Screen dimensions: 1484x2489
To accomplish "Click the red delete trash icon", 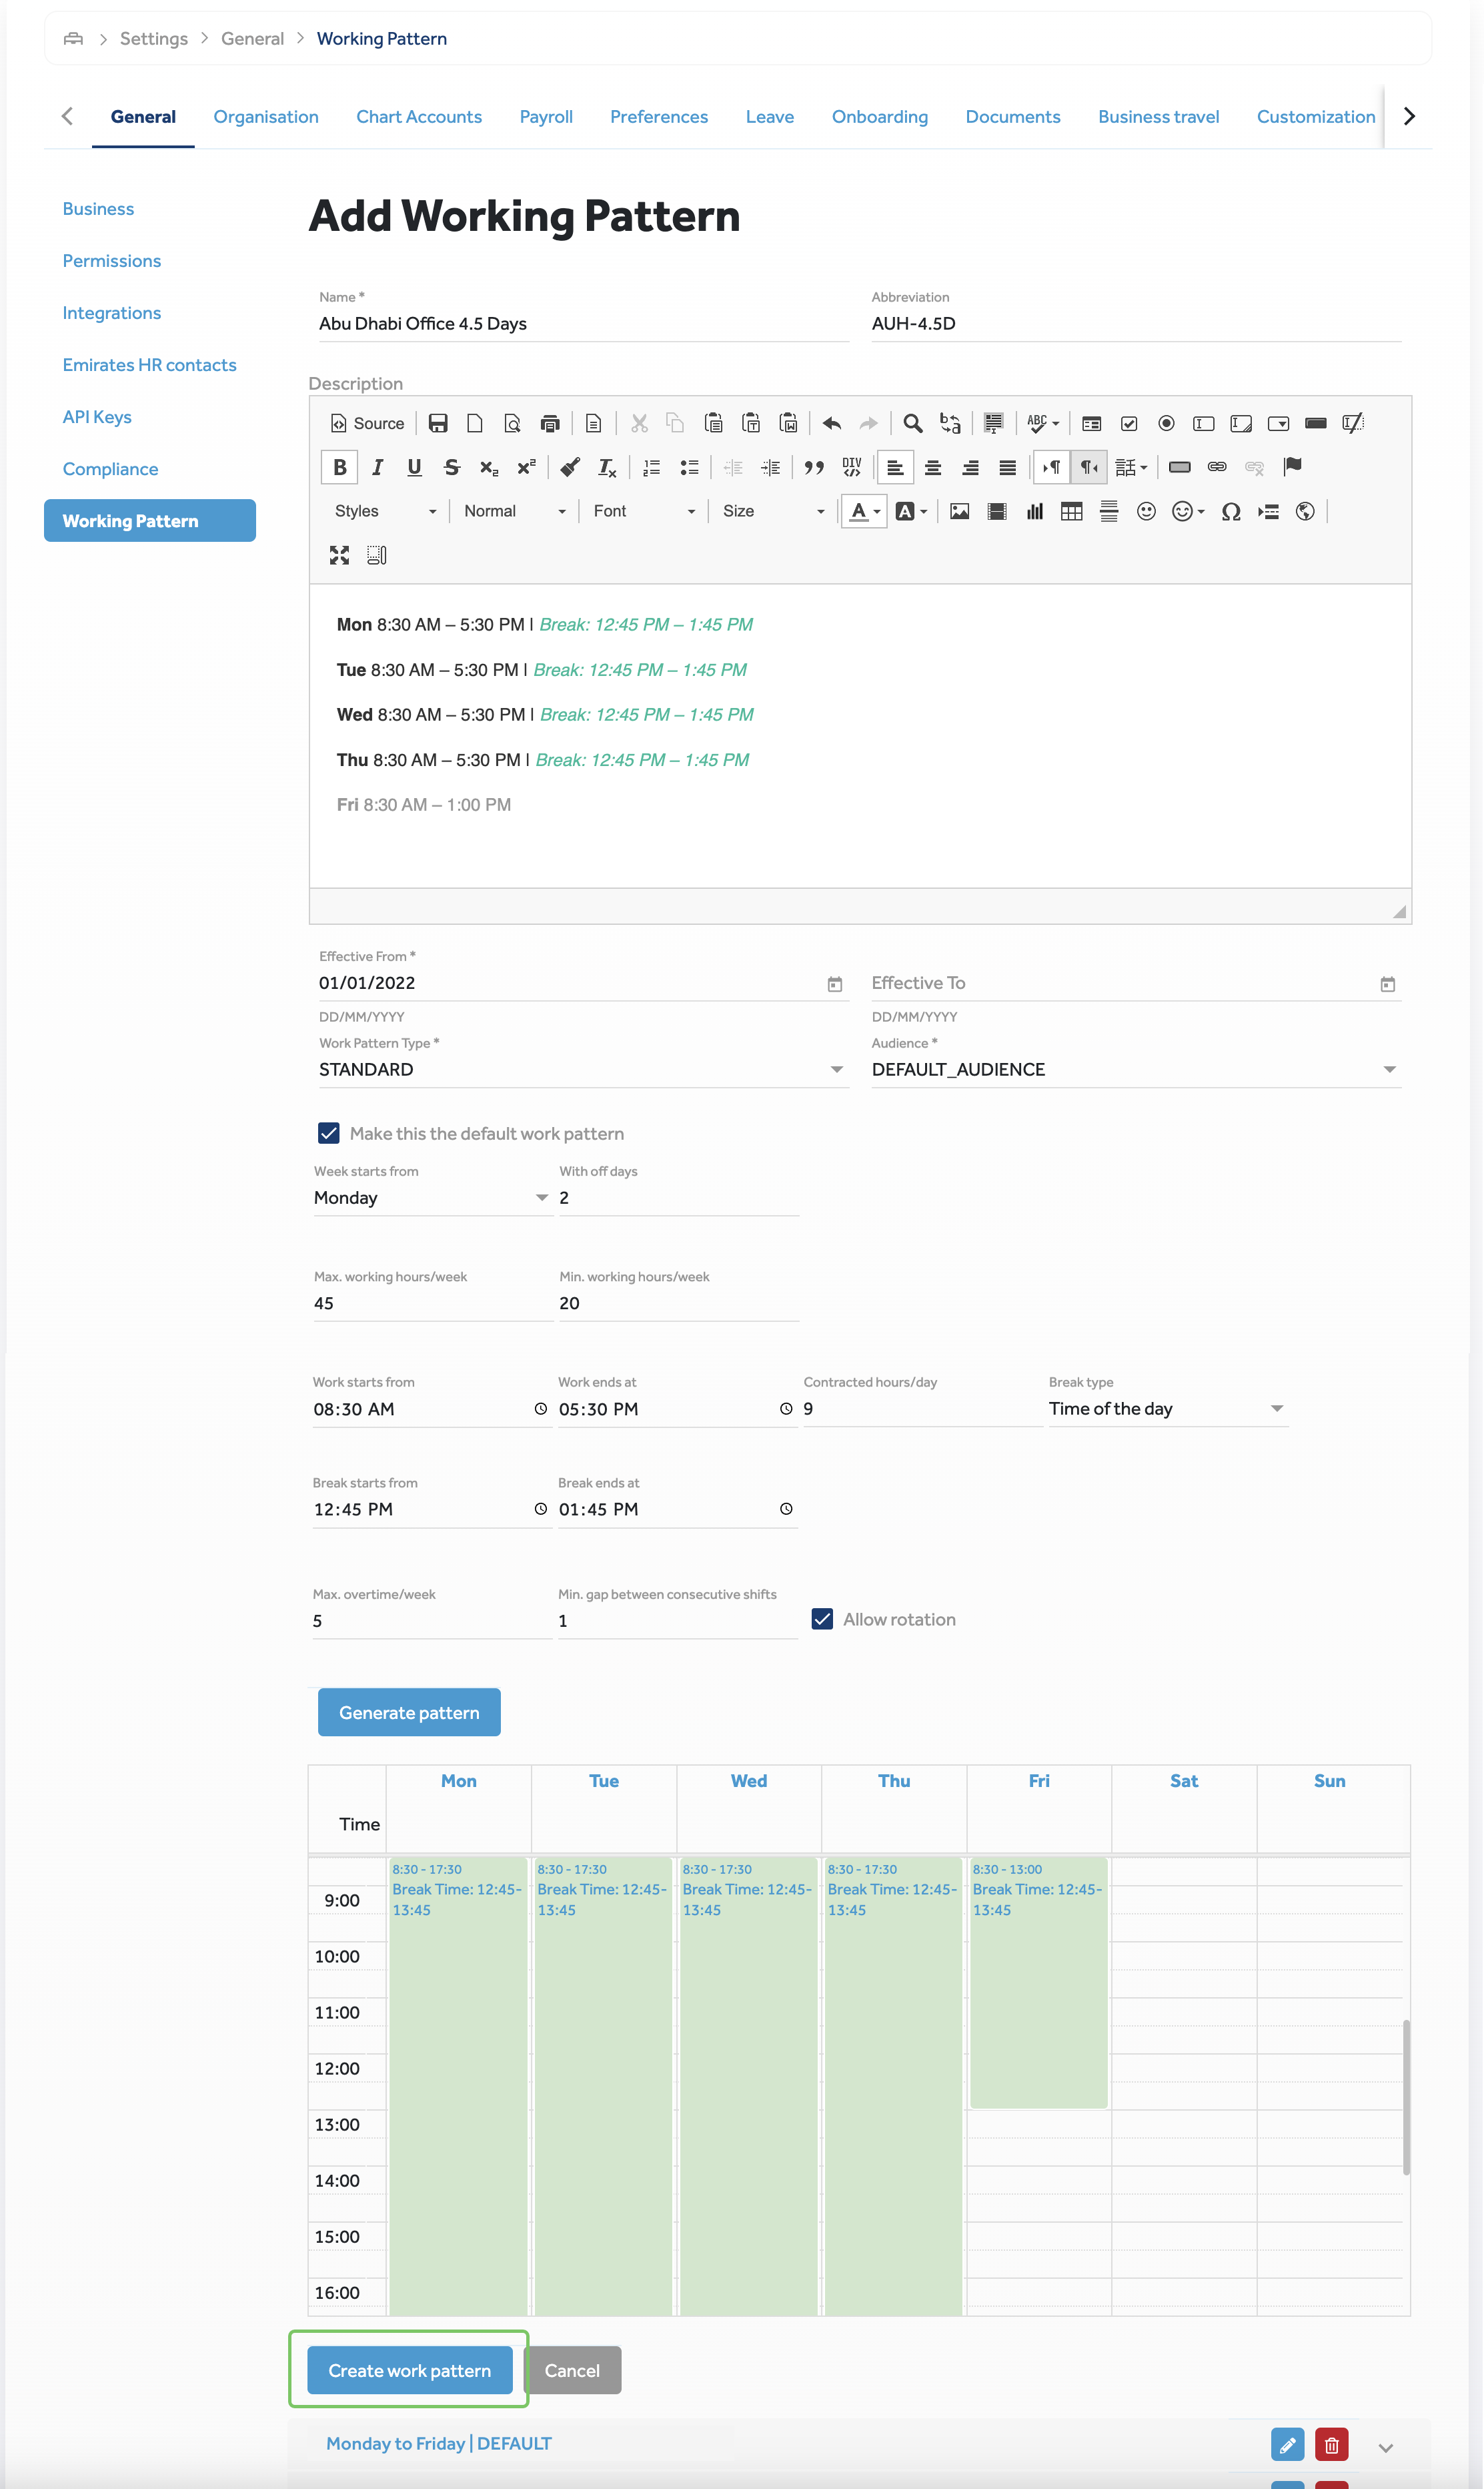I will 1330,2444.
